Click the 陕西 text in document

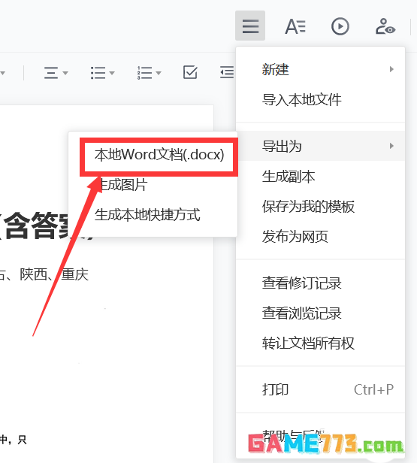[34, 274]
